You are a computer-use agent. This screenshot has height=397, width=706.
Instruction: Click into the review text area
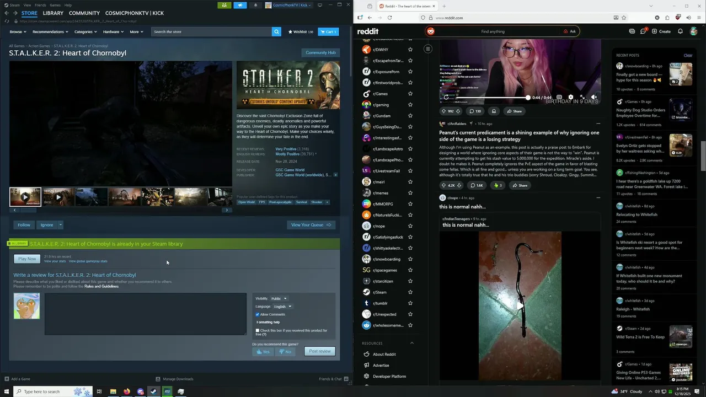coord(146,314)
